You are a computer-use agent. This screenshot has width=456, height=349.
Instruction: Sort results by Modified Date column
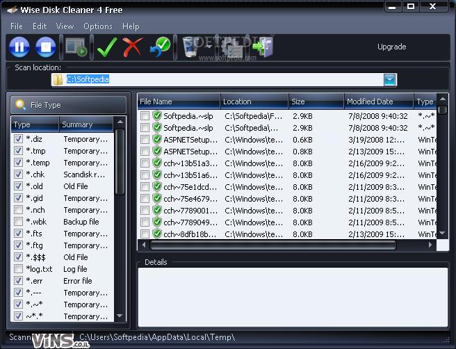tap(379, 102)
